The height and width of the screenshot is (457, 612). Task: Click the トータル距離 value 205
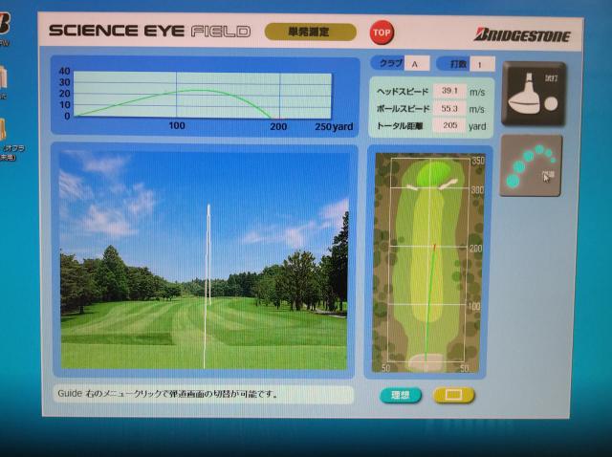click(449, 125)
